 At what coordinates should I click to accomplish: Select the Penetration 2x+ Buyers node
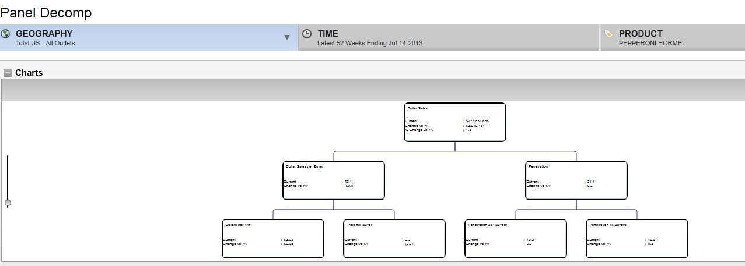click(x=515, y=239)
